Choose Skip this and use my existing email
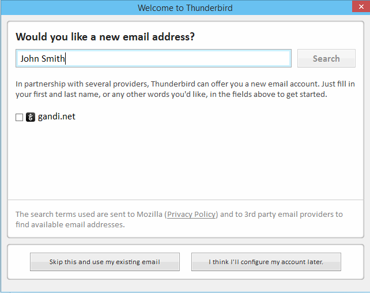Screen dimensions: 370x293 point(104,262)
